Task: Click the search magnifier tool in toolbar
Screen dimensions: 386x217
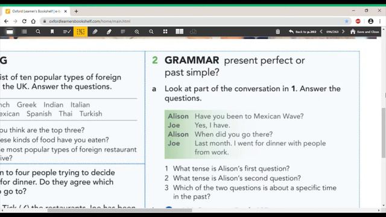Action: [38, 31]
